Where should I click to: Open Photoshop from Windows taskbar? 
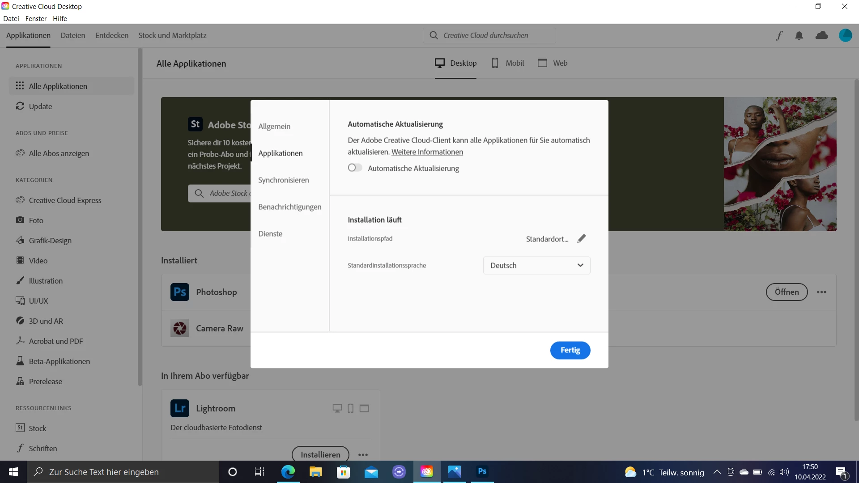(x=482, y=472)
